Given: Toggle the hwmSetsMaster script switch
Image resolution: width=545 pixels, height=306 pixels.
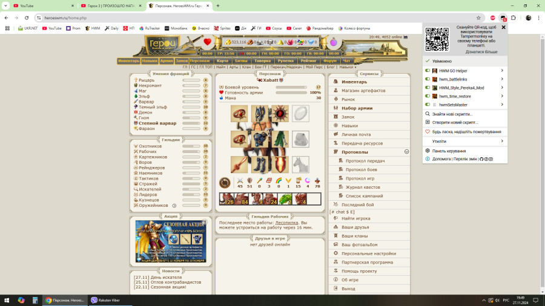Looking at the screenshot, I should click(428, 105).
